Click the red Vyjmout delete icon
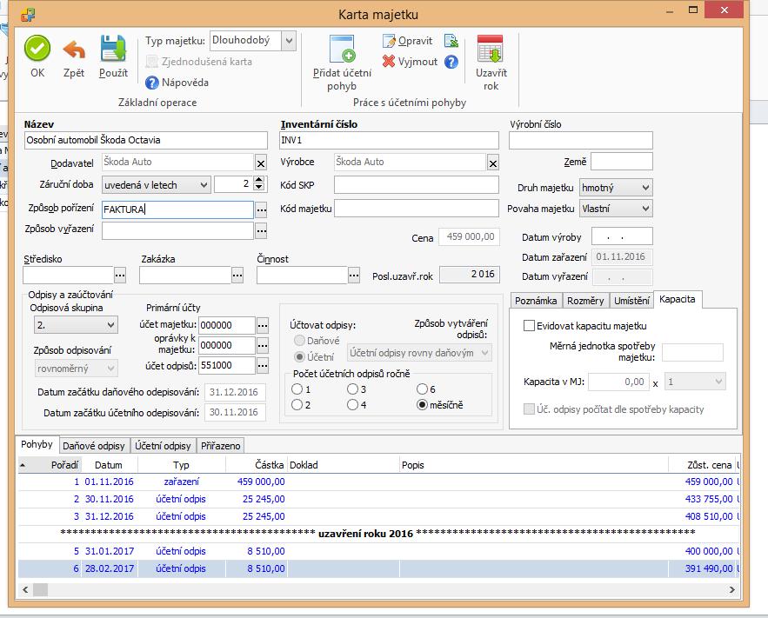Screen dimensions: 768x618 [x=389, y=62]
